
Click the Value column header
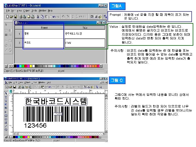tap(85, 27)
